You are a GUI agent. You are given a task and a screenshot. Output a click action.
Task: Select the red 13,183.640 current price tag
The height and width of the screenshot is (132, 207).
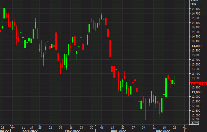point(198,84)
